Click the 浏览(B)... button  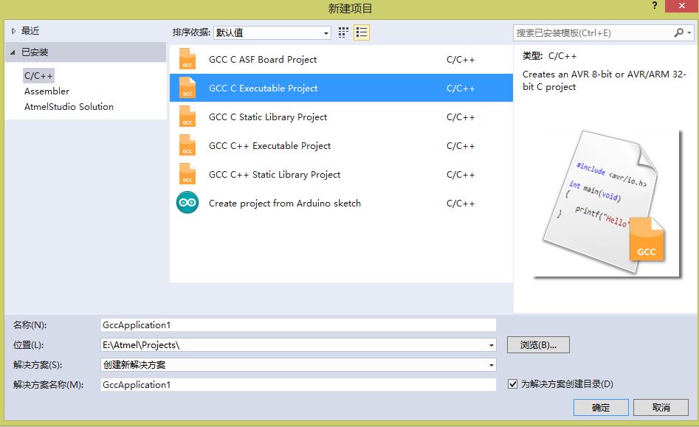[x=538, y=345]
